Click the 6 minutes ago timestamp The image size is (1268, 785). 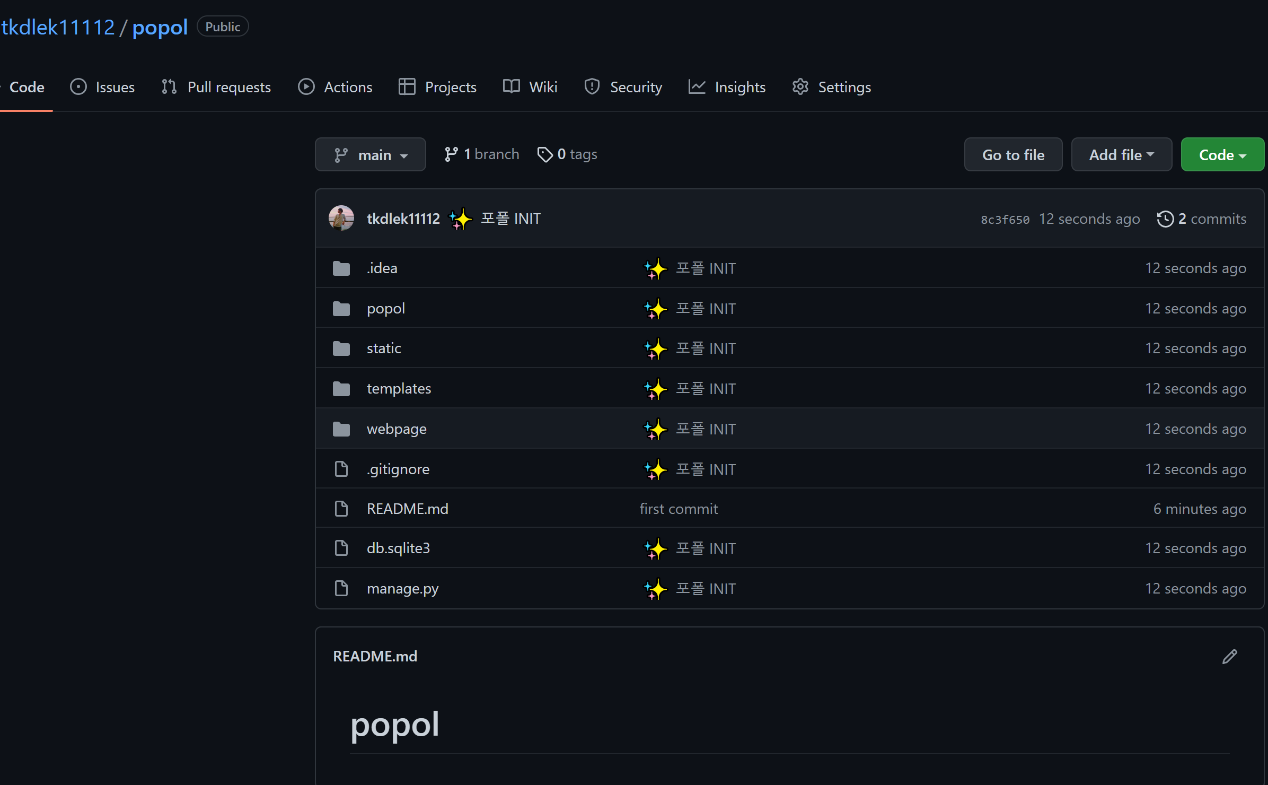[x=1200, y=509]
